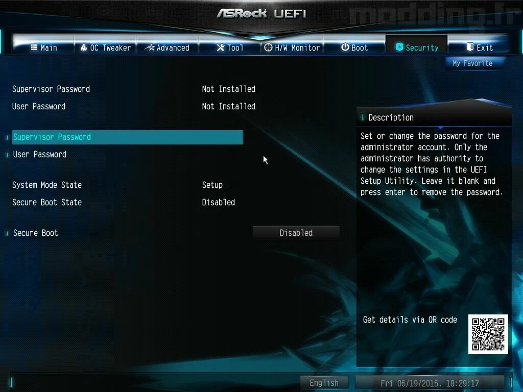Click the Setup mode value
This screenshot has width=523, height=392.
212,185
